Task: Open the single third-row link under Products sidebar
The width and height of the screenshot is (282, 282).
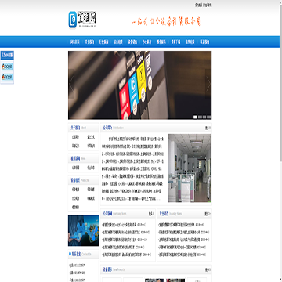Action: (x=75, y=207)
